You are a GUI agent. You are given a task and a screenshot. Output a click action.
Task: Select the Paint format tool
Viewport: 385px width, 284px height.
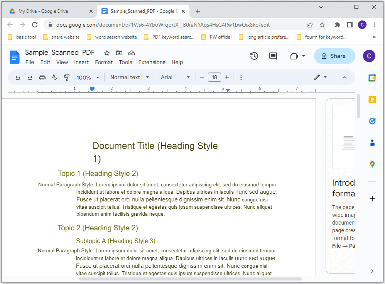pyautogui.click(x=66, y=78)
